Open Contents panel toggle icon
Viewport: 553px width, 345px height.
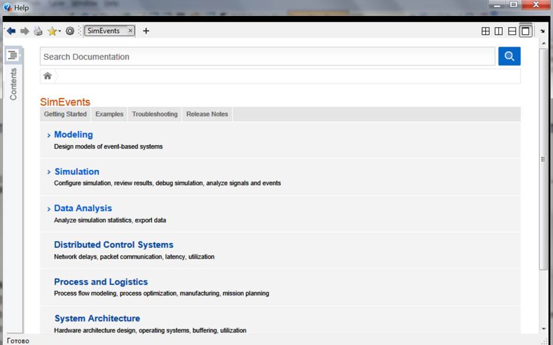pos(13,55)
